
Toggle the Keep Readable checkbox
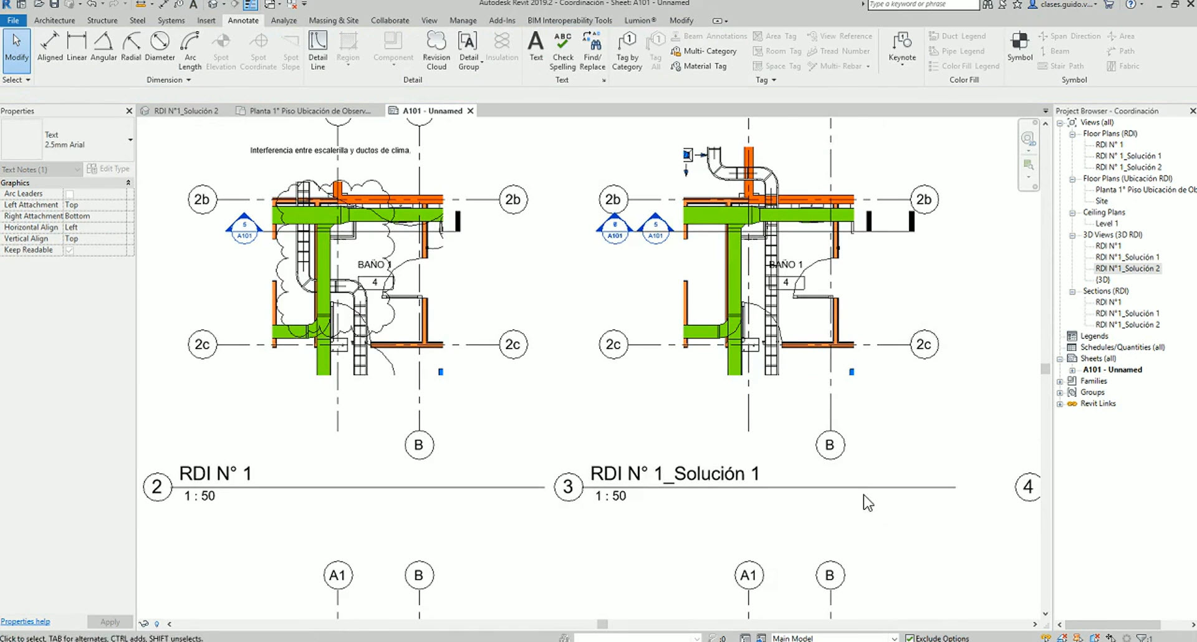70,250
